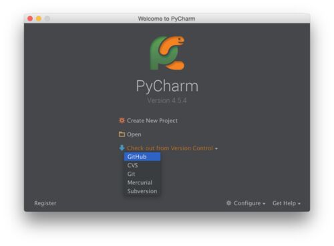Pick Git from the checkout menu
Image resolution: width=334 pixels, height=246 pixels.
142,174
